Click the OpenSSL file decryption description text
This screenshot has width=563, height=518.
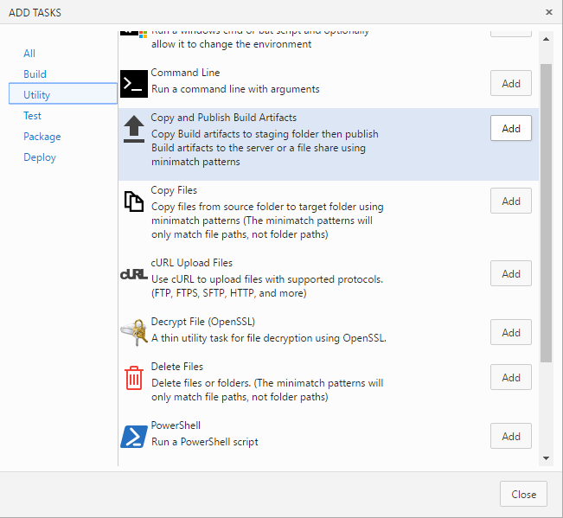pyautogui.click(x=269, y=338)
